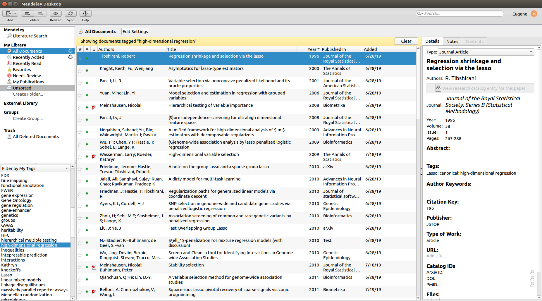Star the Tibshirani lasso paper as favorite
Screen dimensions: 542x301
[x=80, y=58]
